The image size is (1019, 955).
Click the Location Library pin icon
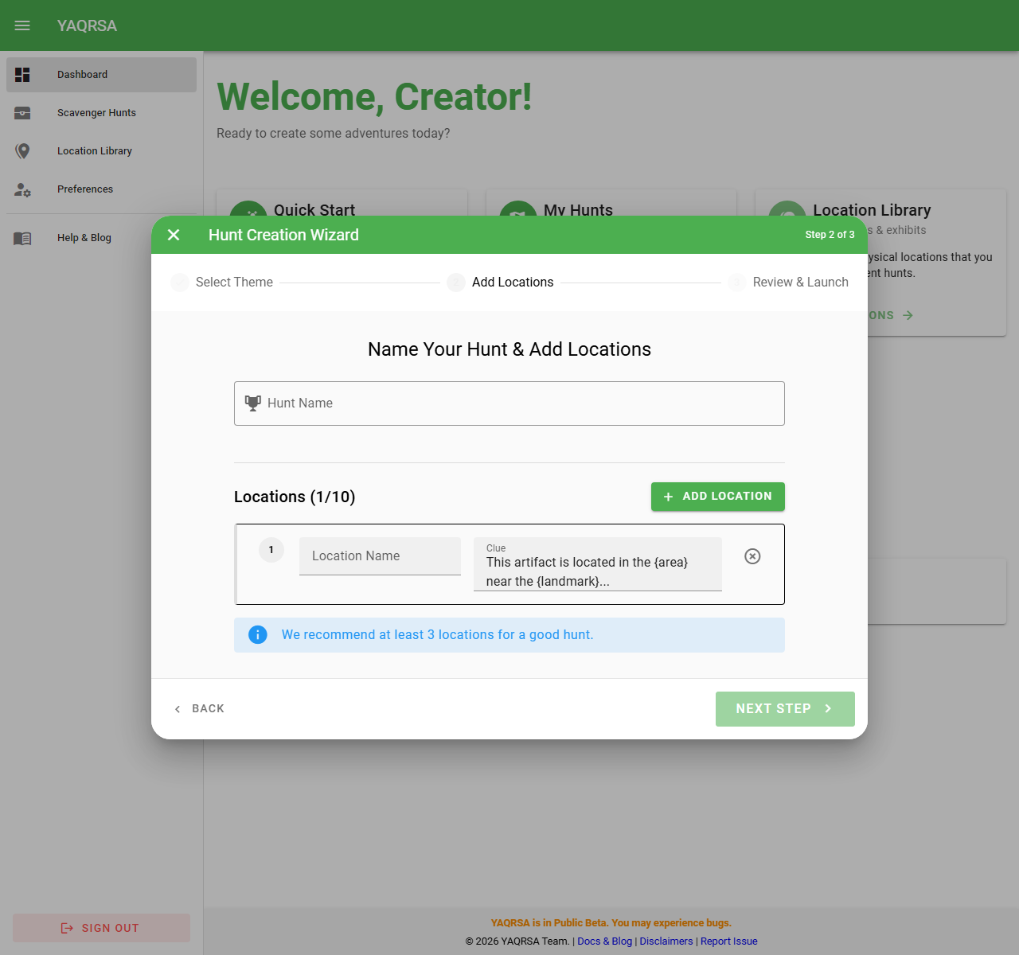[22, 151]
